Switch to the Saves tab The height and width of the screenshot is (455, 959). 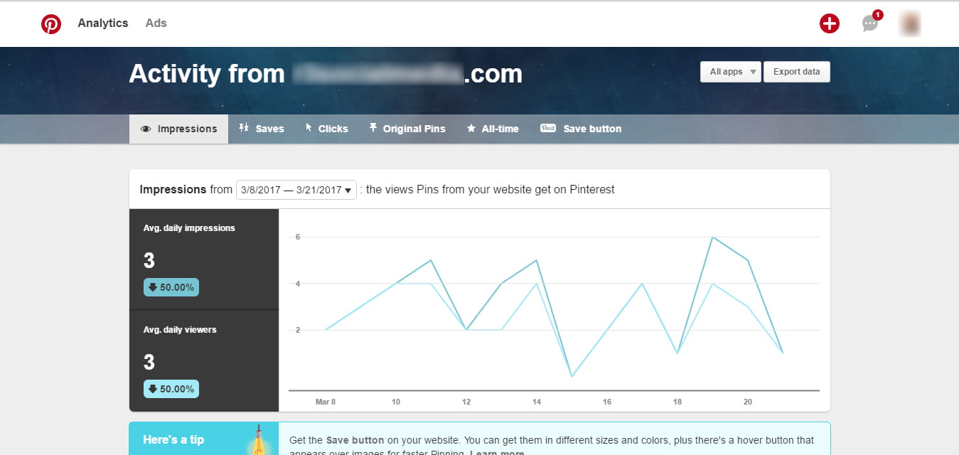261,129
